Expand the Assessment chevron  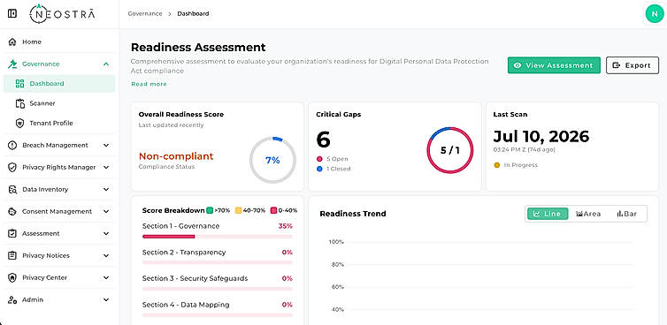106,234
